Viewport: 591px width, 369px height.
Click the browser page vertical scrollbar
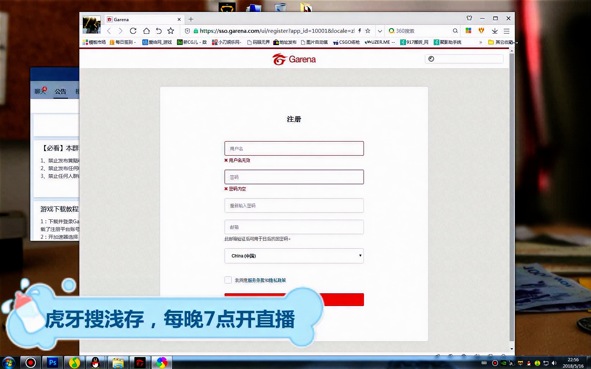512,197
